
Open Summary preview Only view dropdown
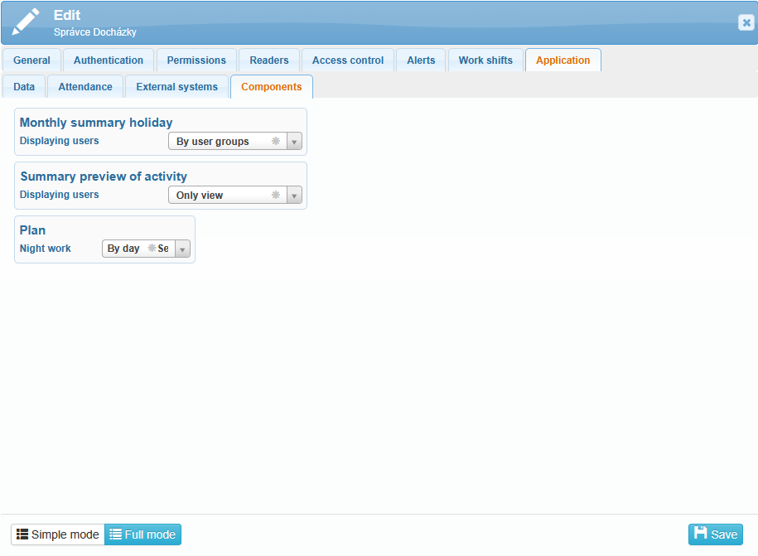coord(235,195)
